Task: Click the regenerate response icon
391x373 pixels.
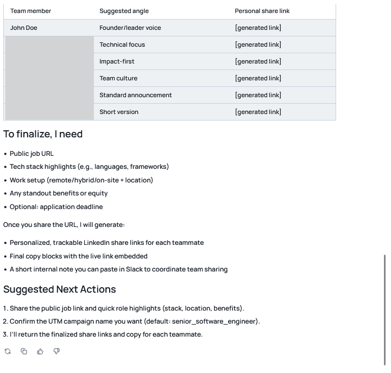Action: click(8, 351)
